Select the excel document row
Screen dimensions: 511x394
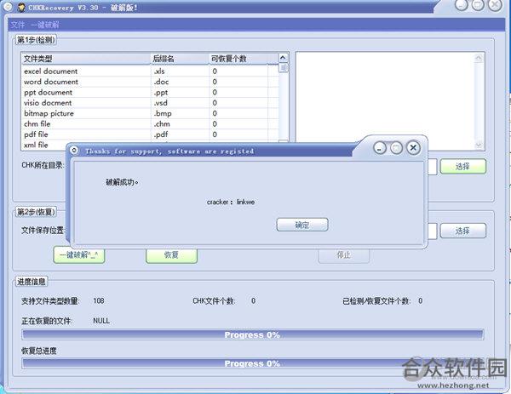[x=150, y=71]
